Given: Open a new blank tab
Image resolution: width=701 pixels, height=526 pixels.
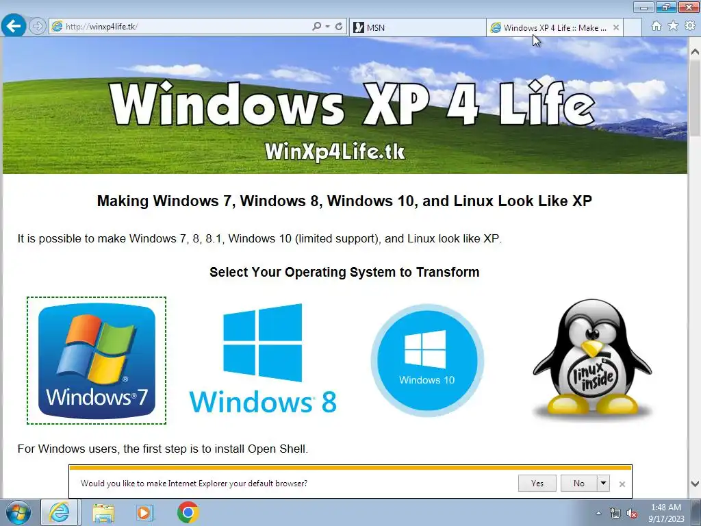Looking at the screenshot, I should 632,27.
